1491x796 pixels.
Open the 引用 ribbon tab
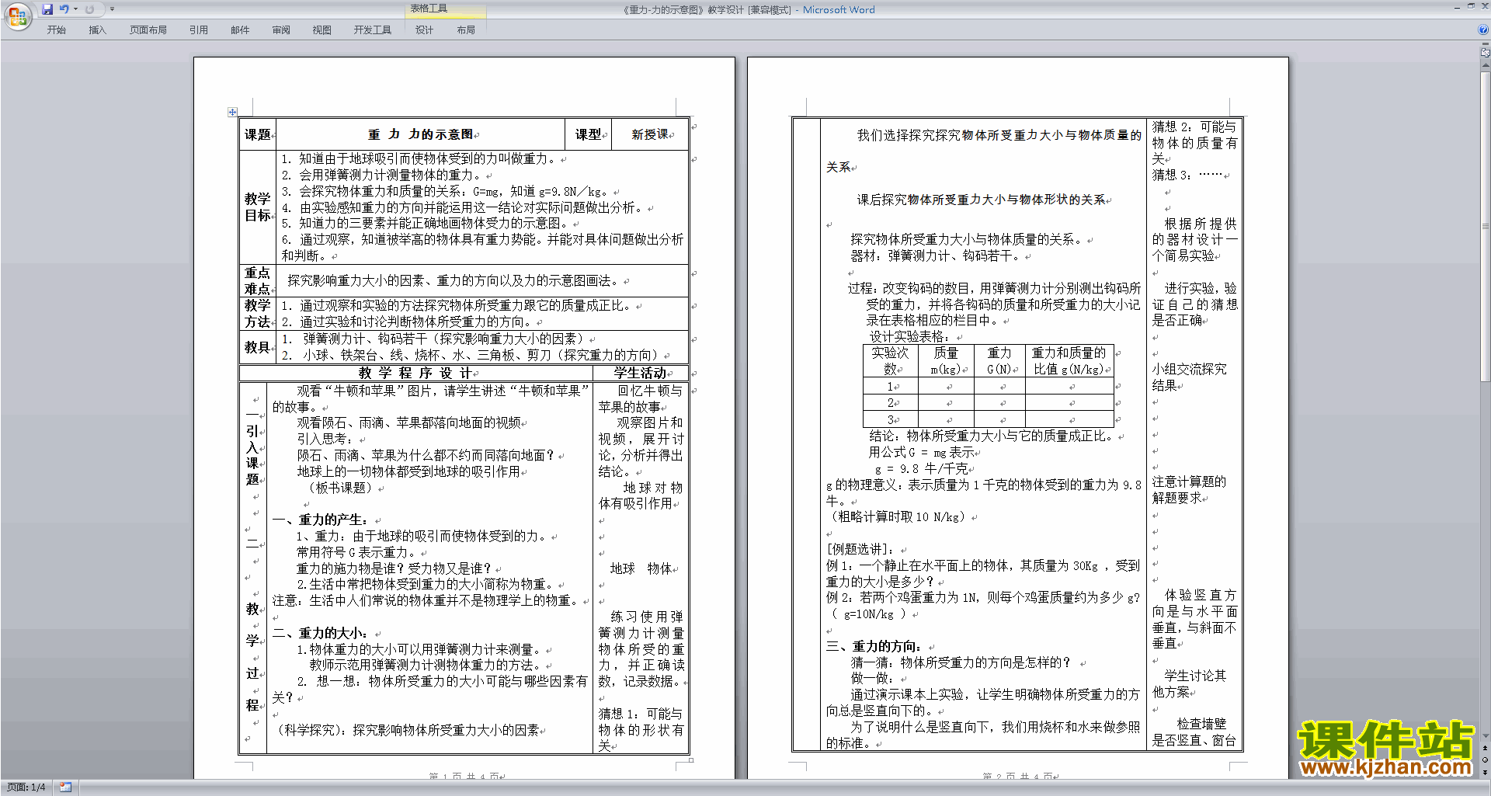199,30
